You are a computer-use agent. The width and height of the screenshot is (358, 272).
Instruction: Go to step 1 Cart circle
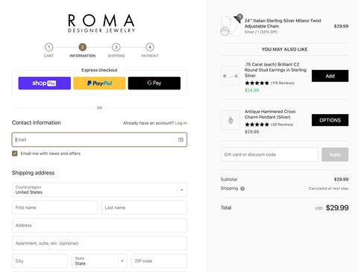[x=48, y=47]
